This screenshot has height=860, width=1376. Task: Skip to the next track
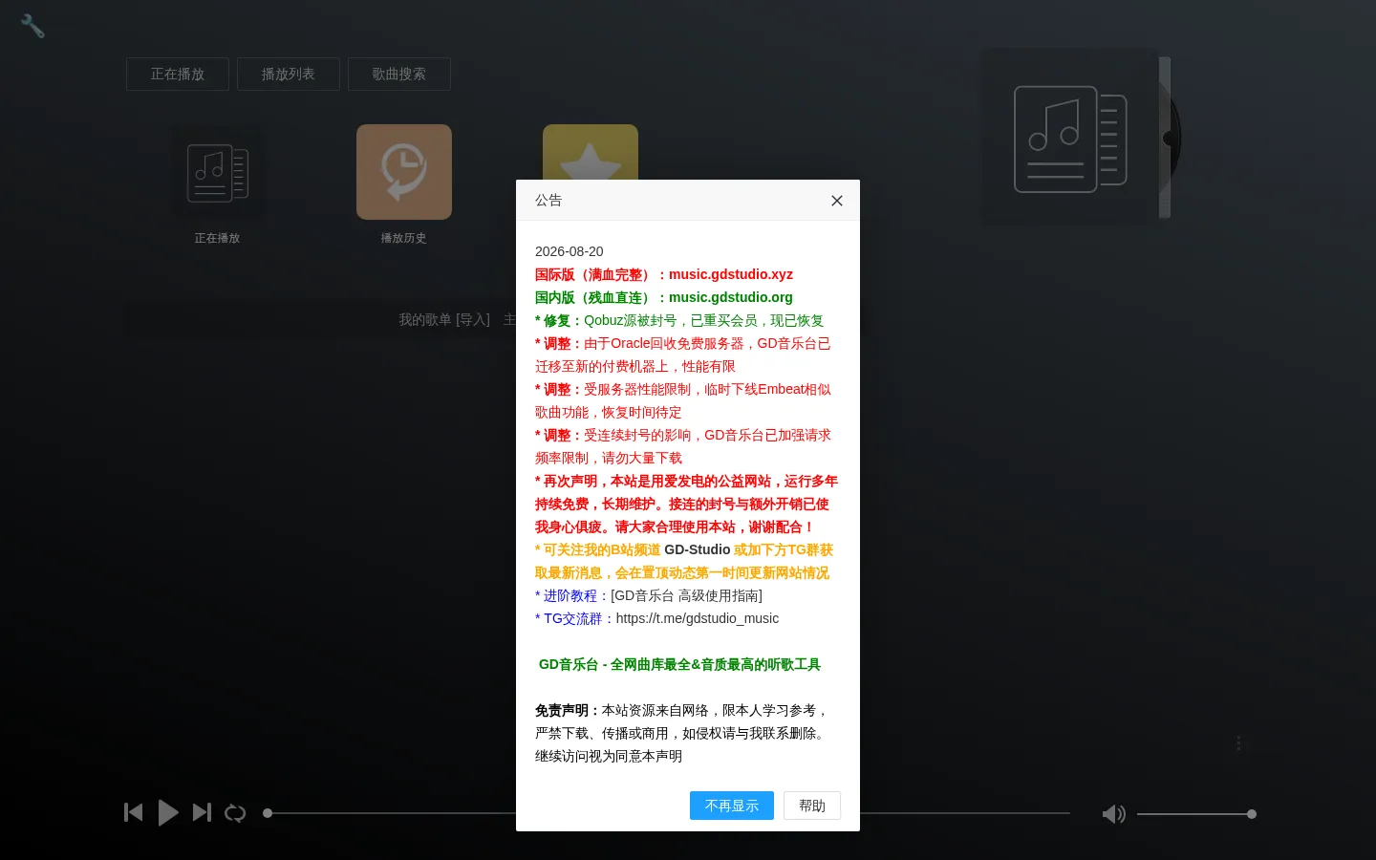coord(202,812)
